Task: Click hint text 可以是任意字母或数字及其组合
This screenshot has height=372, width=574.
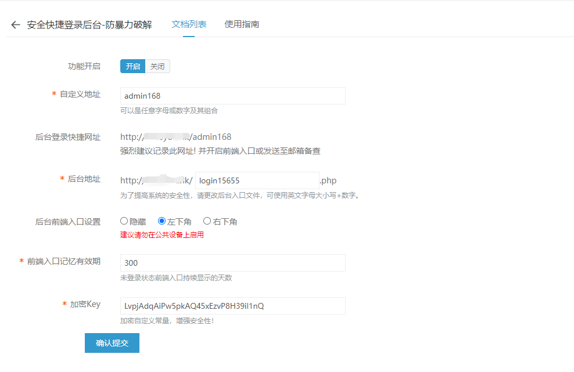Action: pos(168,110)
